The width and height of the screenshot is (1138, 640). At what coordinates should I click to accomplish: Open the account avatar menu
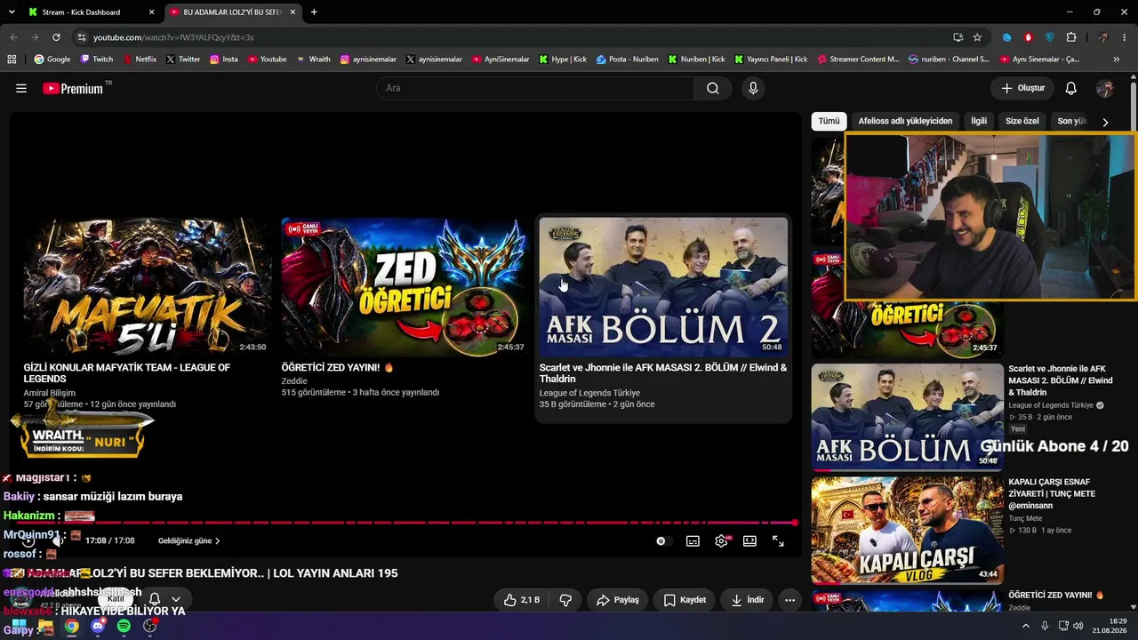(1105, 88)
